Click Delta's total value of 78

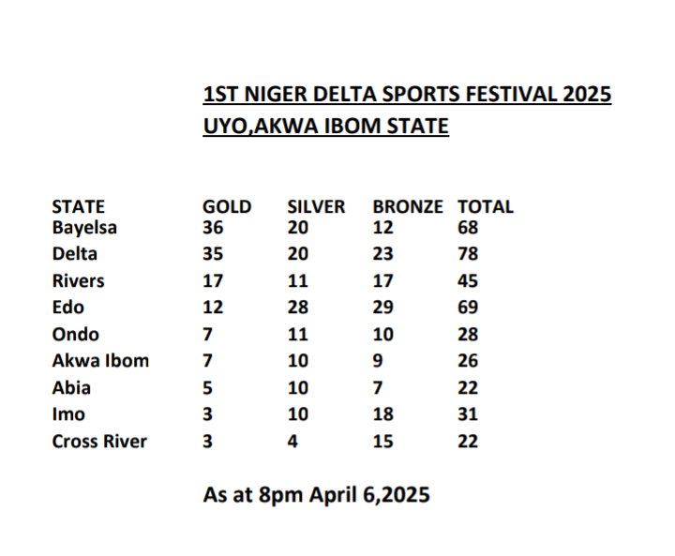point(468,254)
